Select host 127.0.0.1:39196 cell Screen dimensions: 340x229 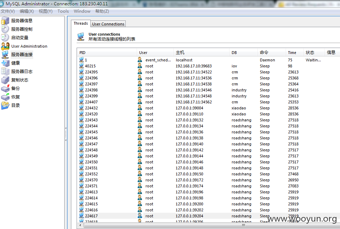(x=189, y=192)
